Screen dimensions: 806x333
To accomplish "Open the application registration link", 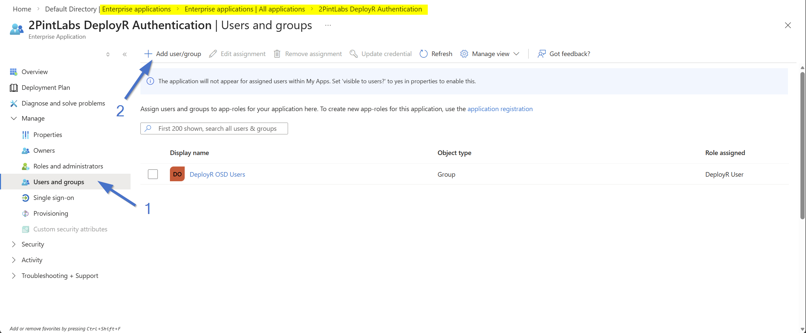I will click(x=500, y=109).
